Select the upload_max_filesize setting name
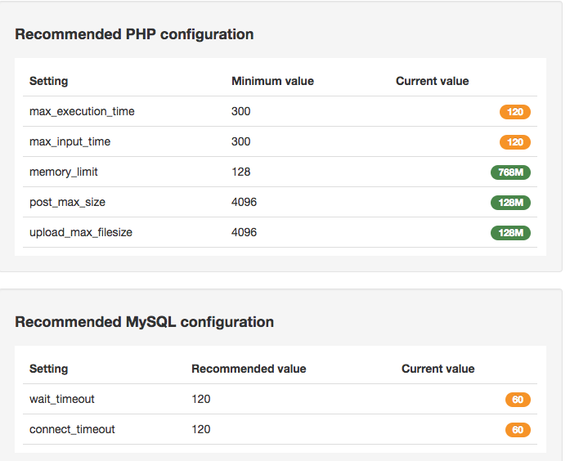570x461 pixels. click(x=81, y=232)
